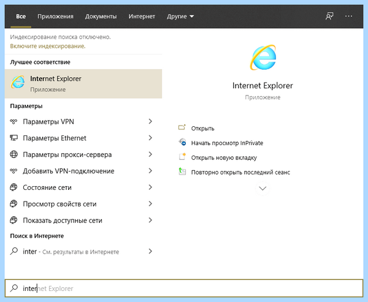Click the feedback person icon in header
Image resolution: width=368 pixels, height=302 pixels.
tap(329, 16)
